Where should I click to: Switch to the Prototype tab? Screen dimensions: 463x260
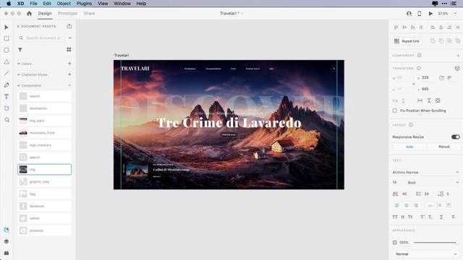[67, 14]
